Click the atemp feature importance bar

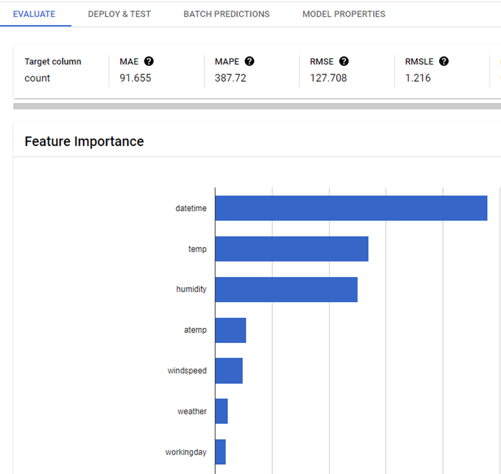tap(231, 330)
